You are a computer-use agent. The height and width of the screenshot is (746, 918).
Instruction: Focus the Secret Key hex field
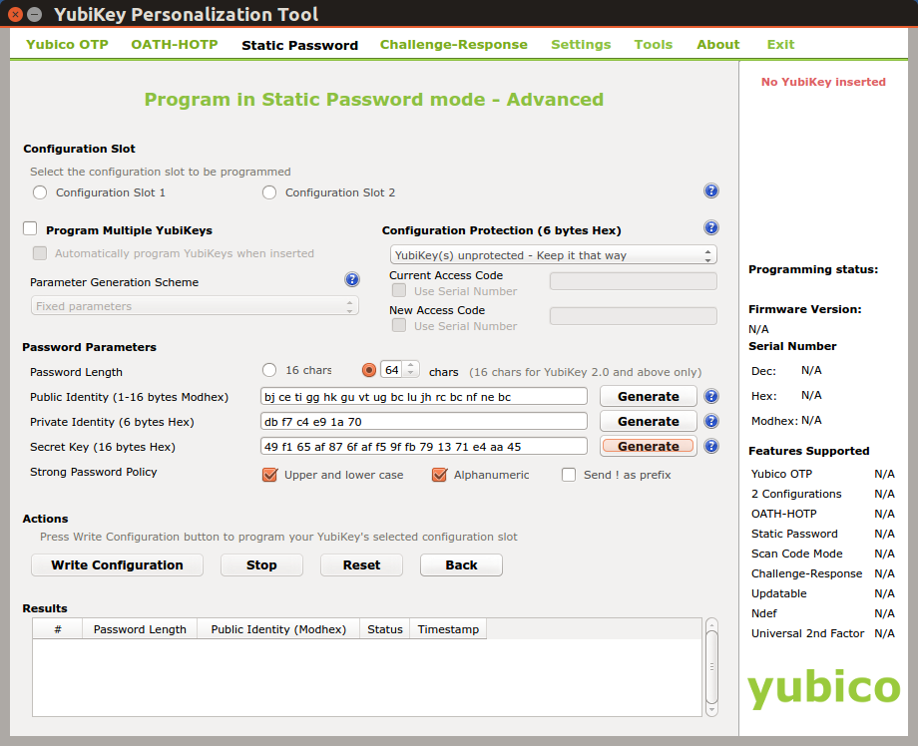pyautogui.click(x=424, y=447)
